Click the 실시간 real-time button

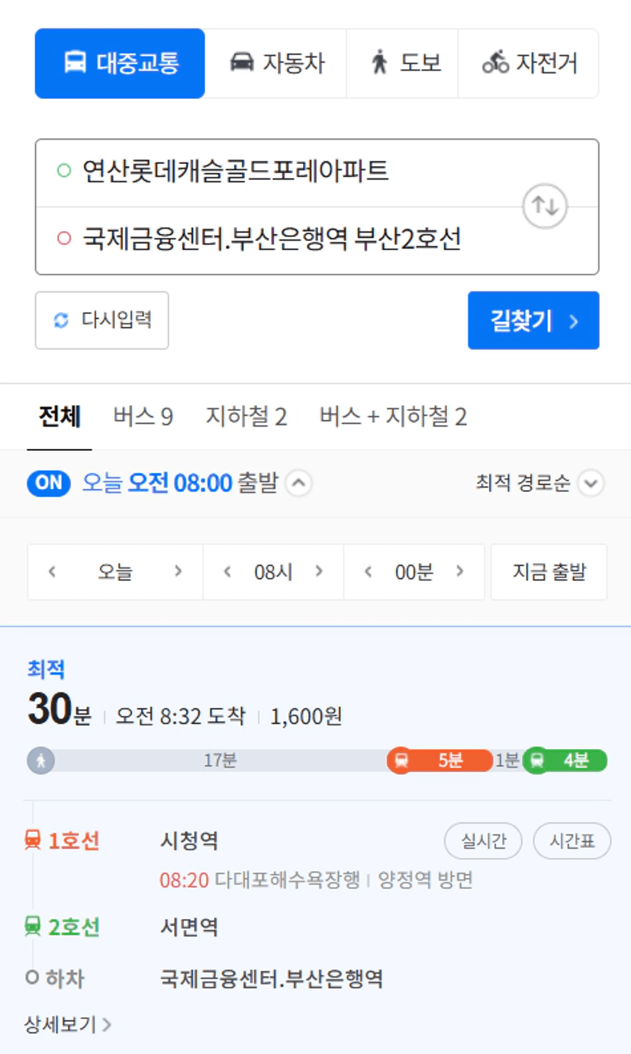[x=483, y=841]
